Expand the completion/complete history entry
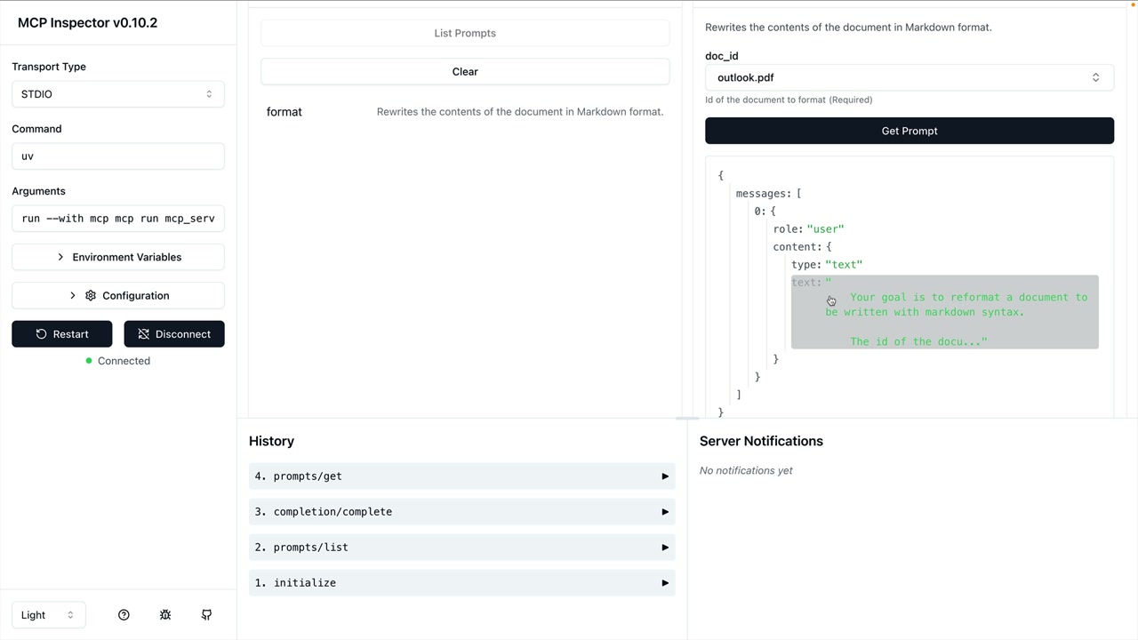 click(x=461, y=512)
